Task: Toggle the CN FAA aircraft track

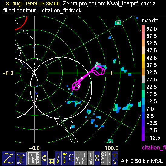Action: [91, 158]
